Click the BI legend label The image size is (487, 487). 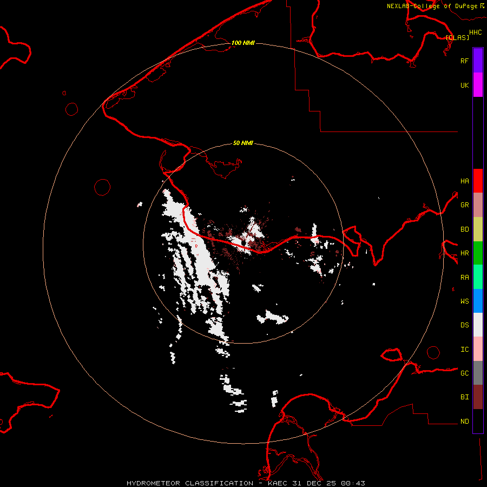[x=464, y=397]
